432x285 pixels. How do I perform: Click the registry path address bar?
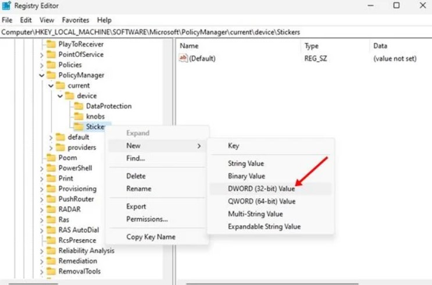pos(216,32)
